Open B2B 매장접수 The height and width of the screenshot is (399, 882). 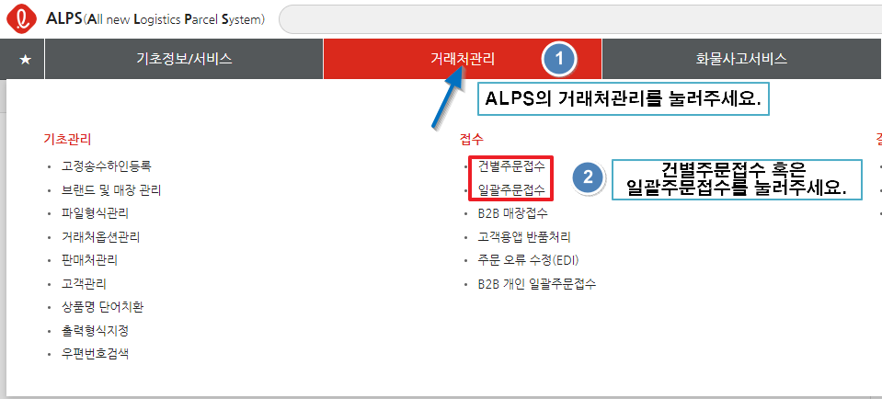click(x=512, y=213)
